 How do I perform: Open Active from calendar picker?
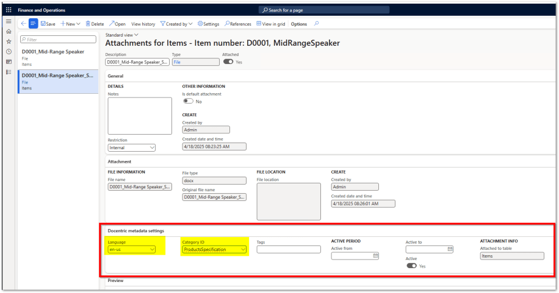click(x=376, y=256)
